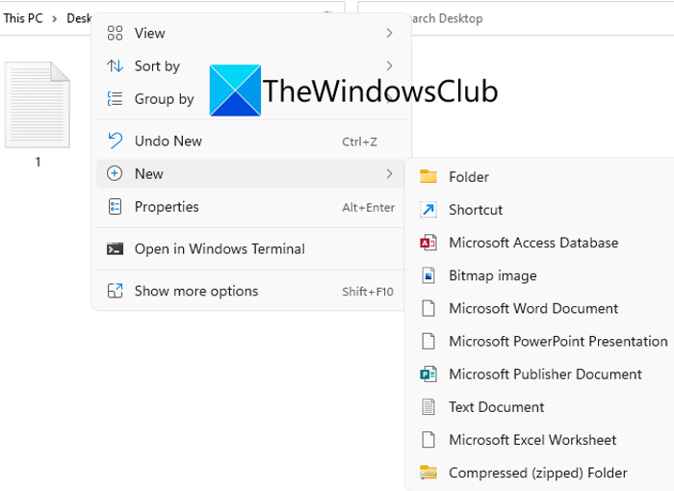
Task: Create a Compressed (zipped) Folder
Action: point(541,473)
